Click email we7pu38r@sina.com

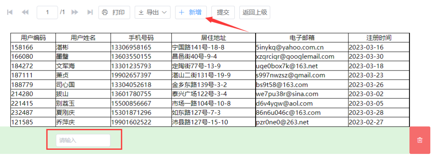pyautogui.click(x=302, y=94)
